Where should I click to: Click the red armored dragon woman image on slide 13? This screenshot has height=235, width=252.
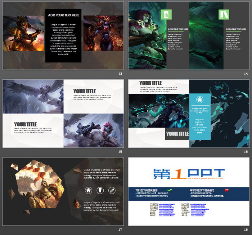tap(103, 33)
